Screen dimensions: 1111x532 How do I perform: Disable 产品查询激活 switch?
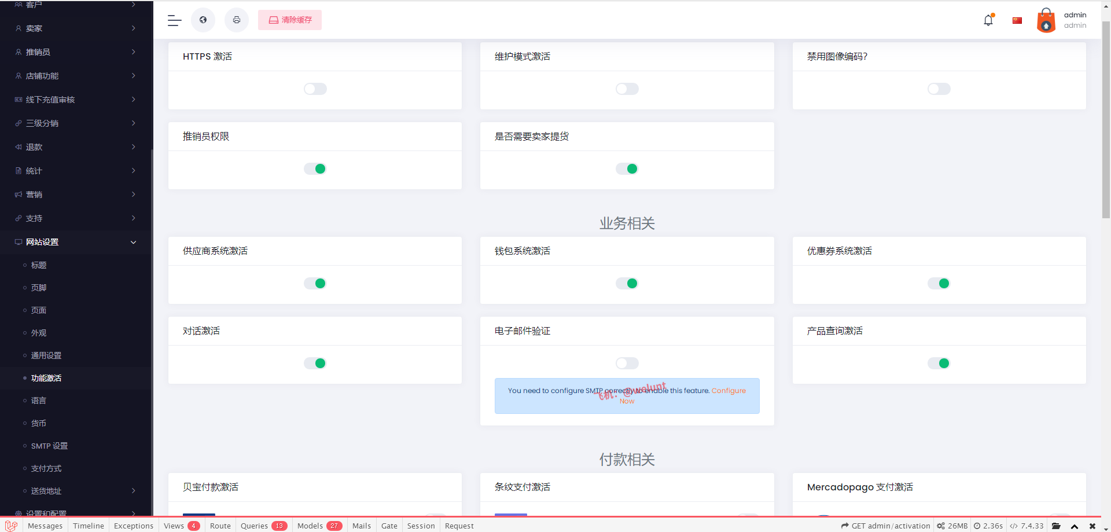[939, 363]
